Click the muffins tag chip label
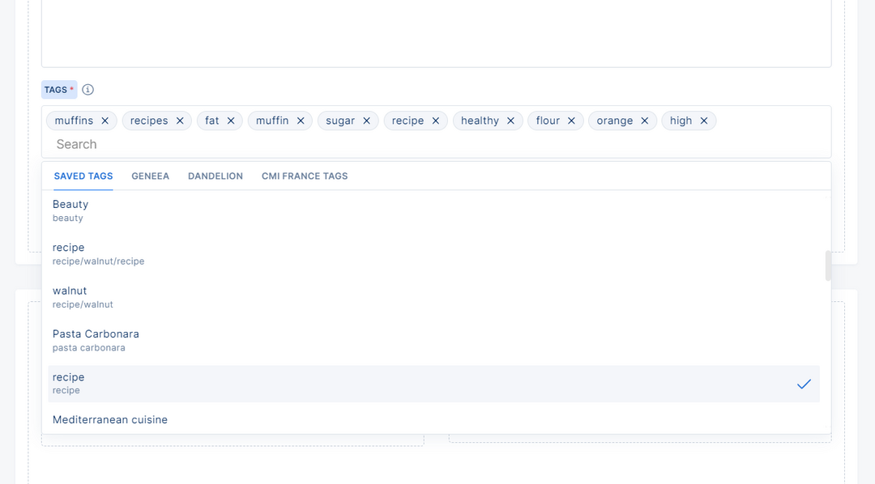This screenshot has height=484, width=875. (74, 121)
